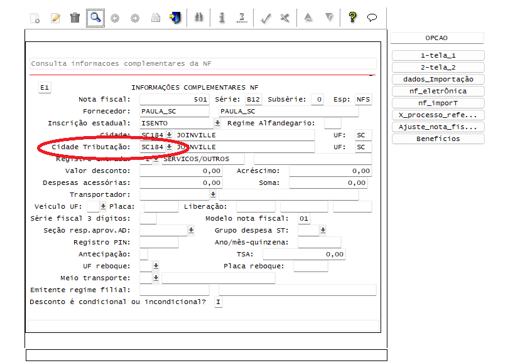This screenshot has height=363, width=508.
Task: Open the Transportador lookup arrow
Action: coord(213,194)
